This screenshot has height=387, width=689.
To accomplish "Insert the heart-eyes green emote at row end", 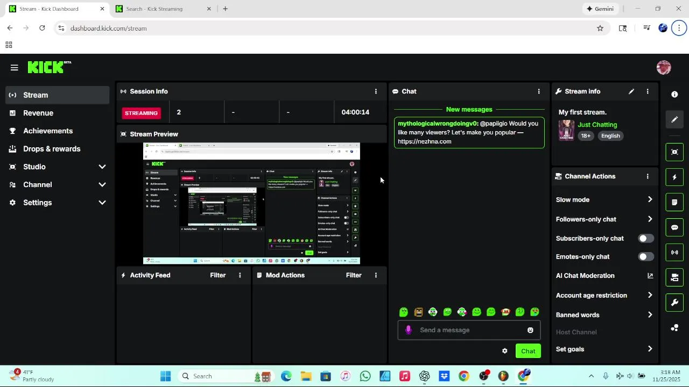I will pyautogui.click(x=535, y=312).
